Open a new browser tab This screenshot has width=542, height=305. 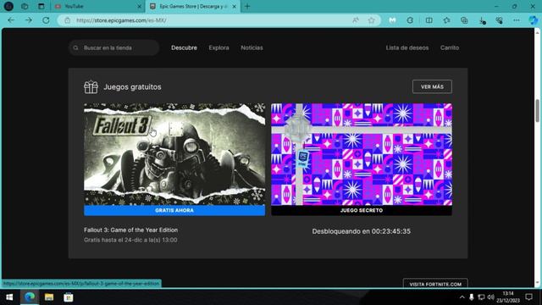point(247,6)
